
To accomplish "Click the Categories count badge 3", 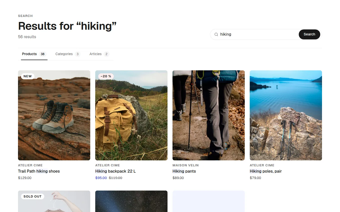I will 77,54.
